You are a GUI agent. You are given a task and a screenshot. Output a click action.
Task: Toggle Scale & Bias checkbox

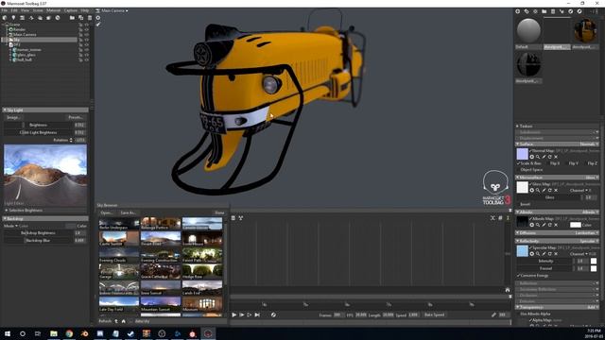(x=518, y=163)
